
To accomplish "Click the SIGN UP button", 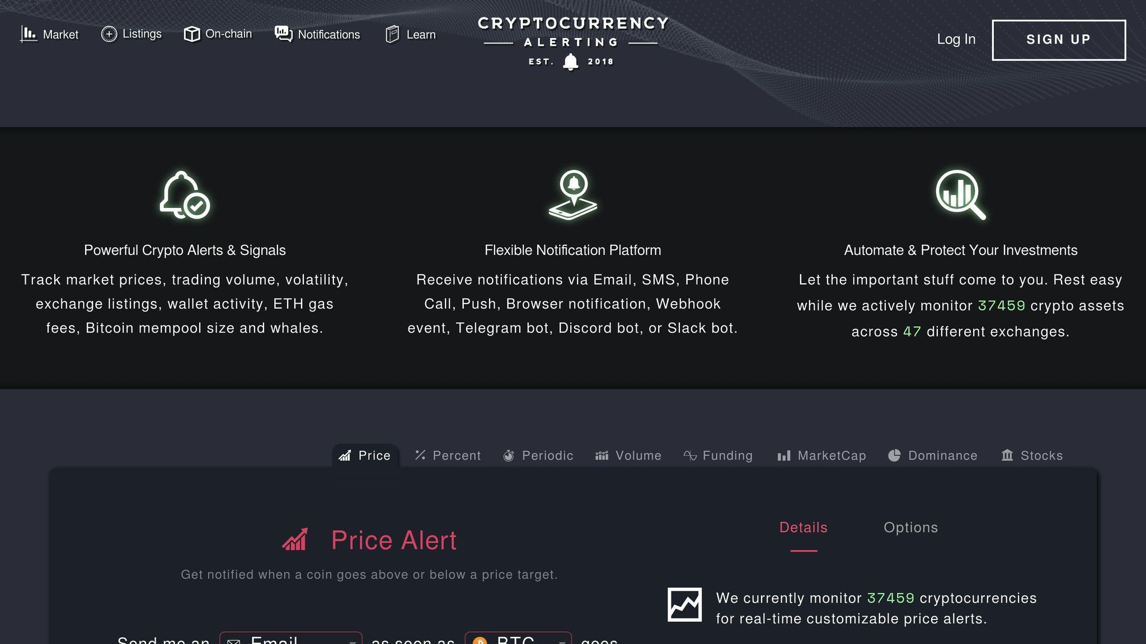I will pyautogui.click(x=1059, y=39).
